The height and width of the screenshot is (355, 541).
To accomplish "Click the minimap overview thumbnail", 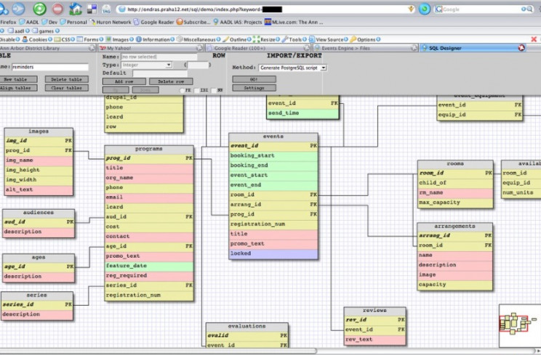I will click(520, 325).
